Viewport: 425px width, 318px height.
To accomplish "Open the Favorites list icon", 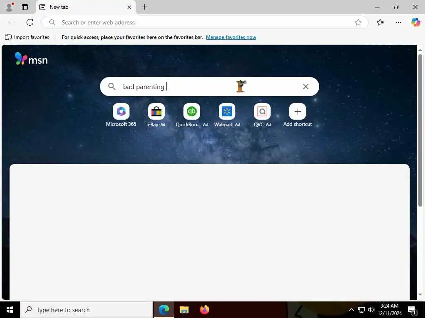I will click(x=380, y=22).
